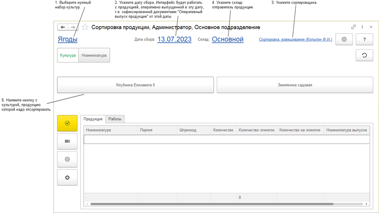Image resolution: width=379 pixels, height=213 pixels.
Task: Select the Культура toggle mode
Action: tap(68, 55)
